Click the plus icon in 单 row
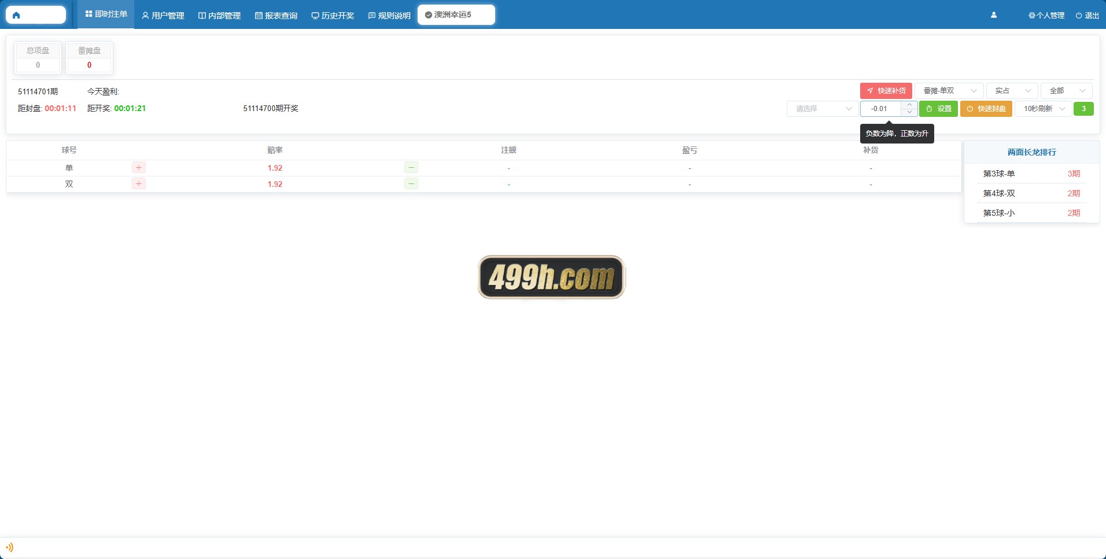 pyautogui.click(x=139, y=168)
